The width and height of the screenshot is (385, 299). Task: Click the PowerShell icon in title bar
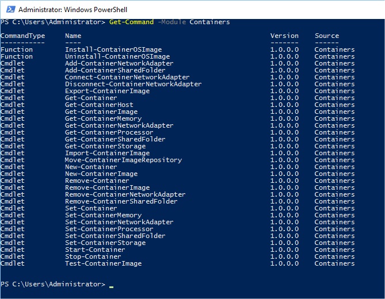tap(11, 10)
